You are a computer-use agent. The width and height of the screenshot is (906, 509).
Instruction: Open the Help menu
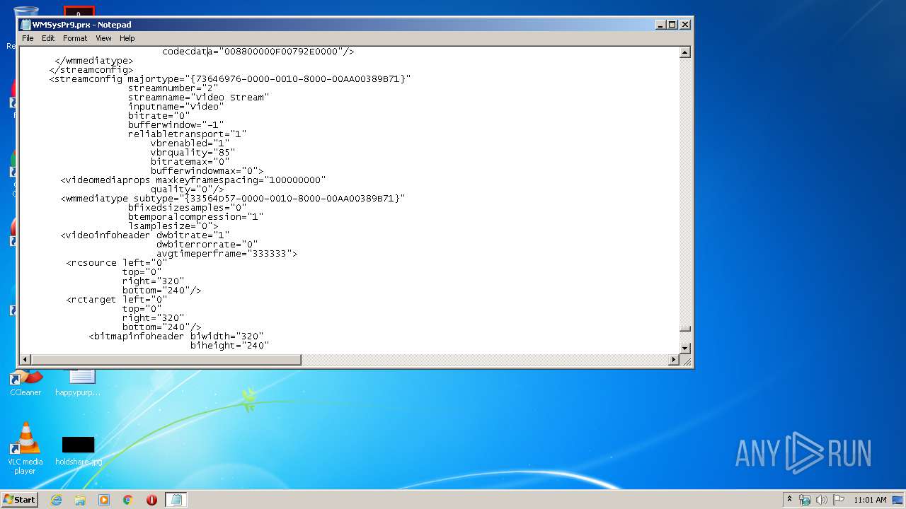127,38
